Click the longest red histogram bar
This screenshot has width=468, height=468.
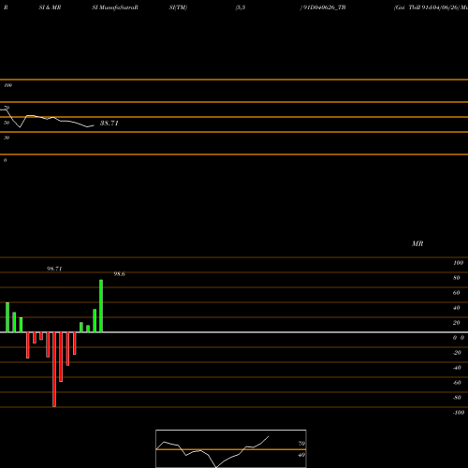pos(54,370)
